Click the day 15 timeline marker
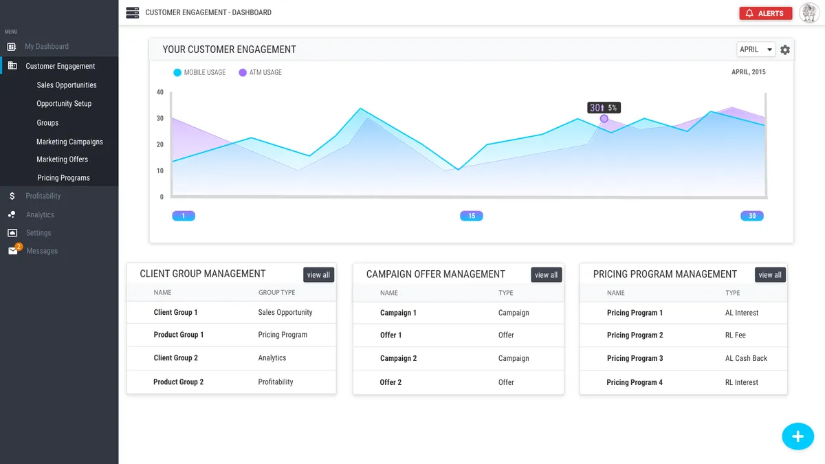The width and height of the screenshot is (825, 464). click(471, 215)
